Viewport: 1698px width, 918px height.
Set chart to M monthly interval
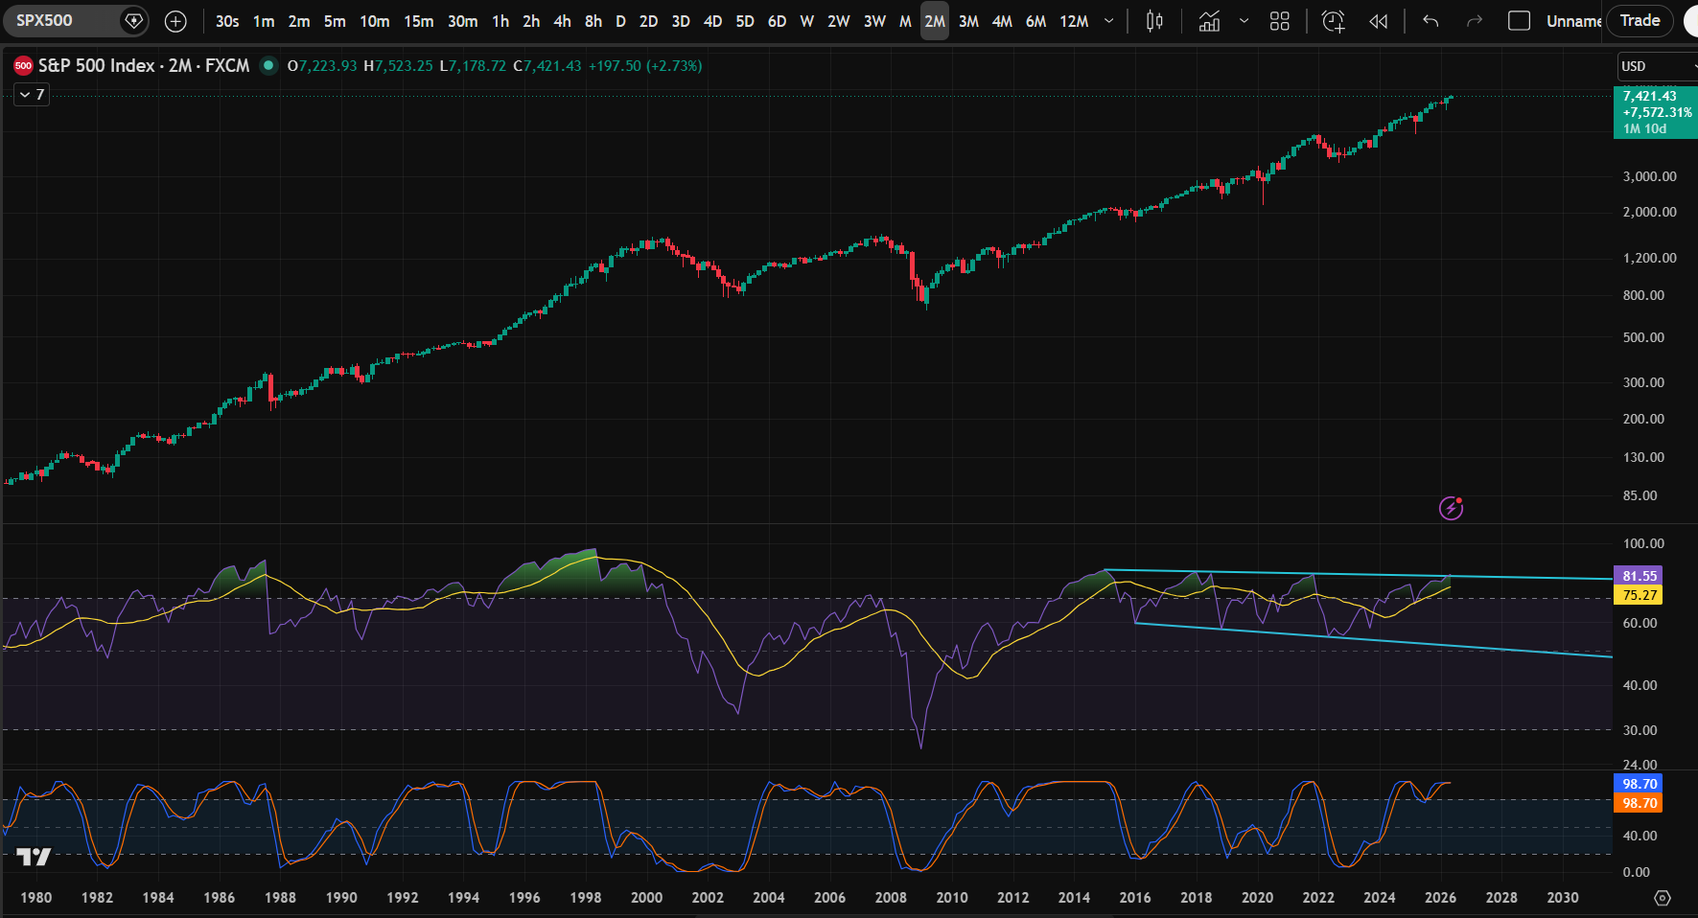click(905, 21)
